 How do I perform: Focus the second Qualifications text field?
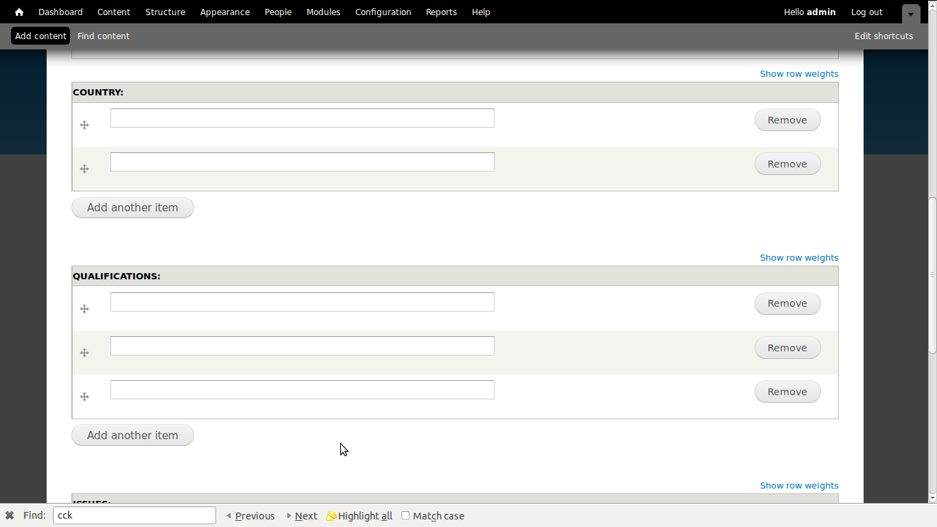pyautogui.click(x=303, y=346)
